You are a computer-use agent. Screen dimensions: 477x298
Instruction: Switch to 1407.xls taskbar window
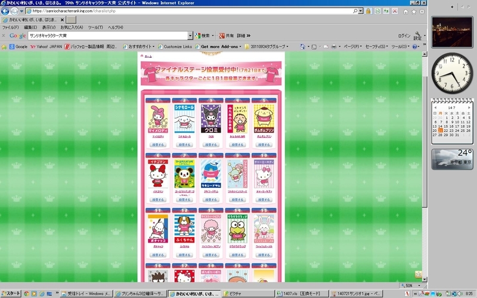click(x=302, y=294)
